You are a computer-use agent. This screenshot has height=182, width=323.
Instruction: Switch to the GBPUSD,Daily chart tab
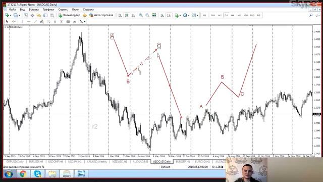point(15,162)
